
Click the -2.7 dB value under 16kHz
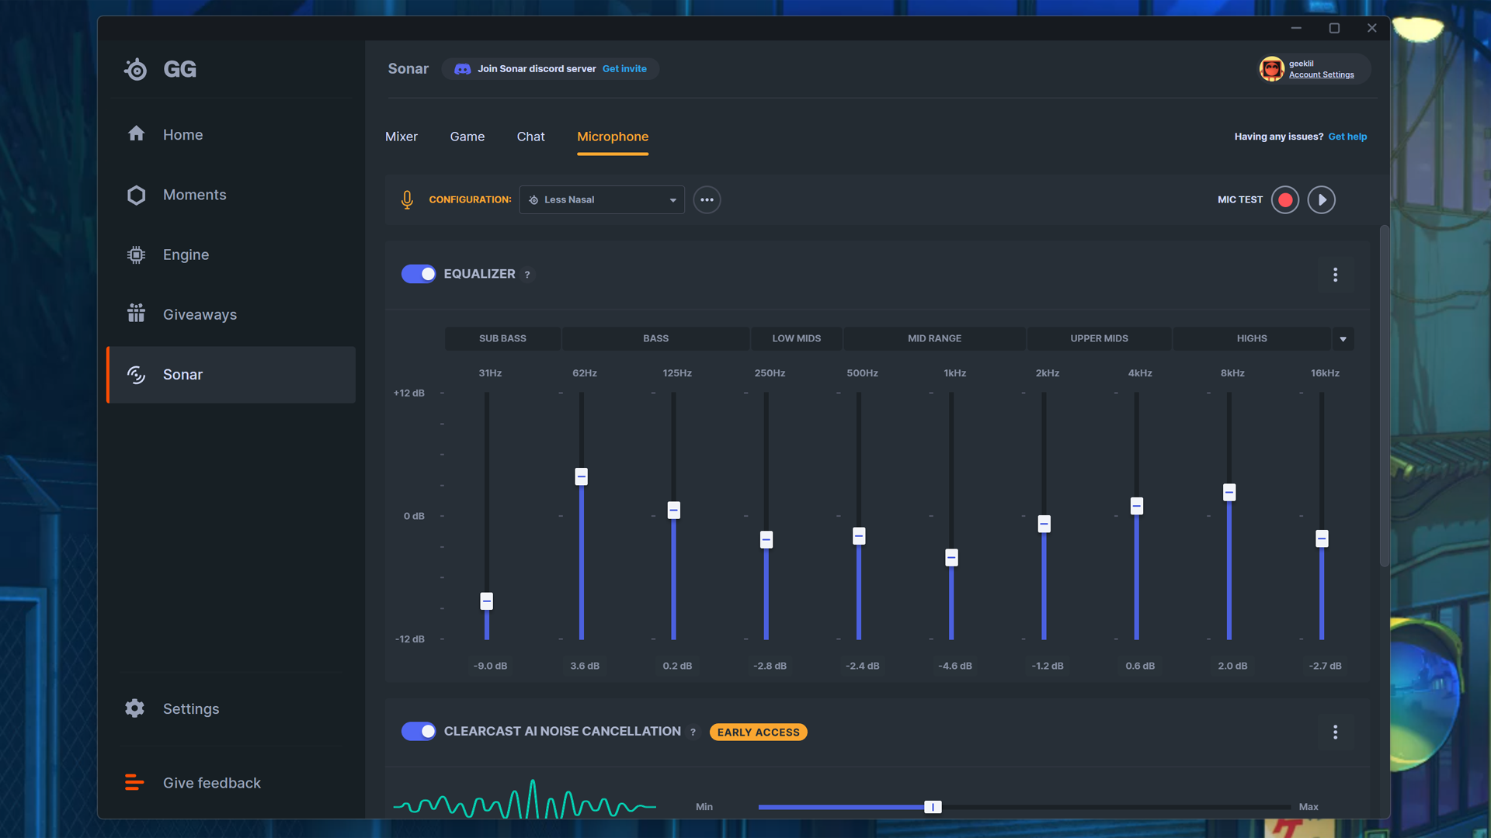1325,666
